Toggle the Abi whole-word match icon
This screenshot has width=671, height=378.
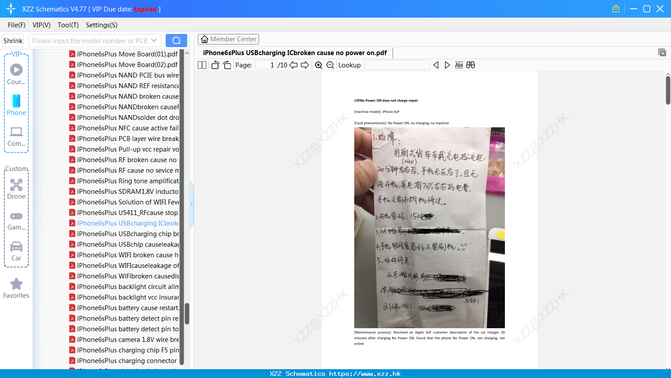(459, 65)
